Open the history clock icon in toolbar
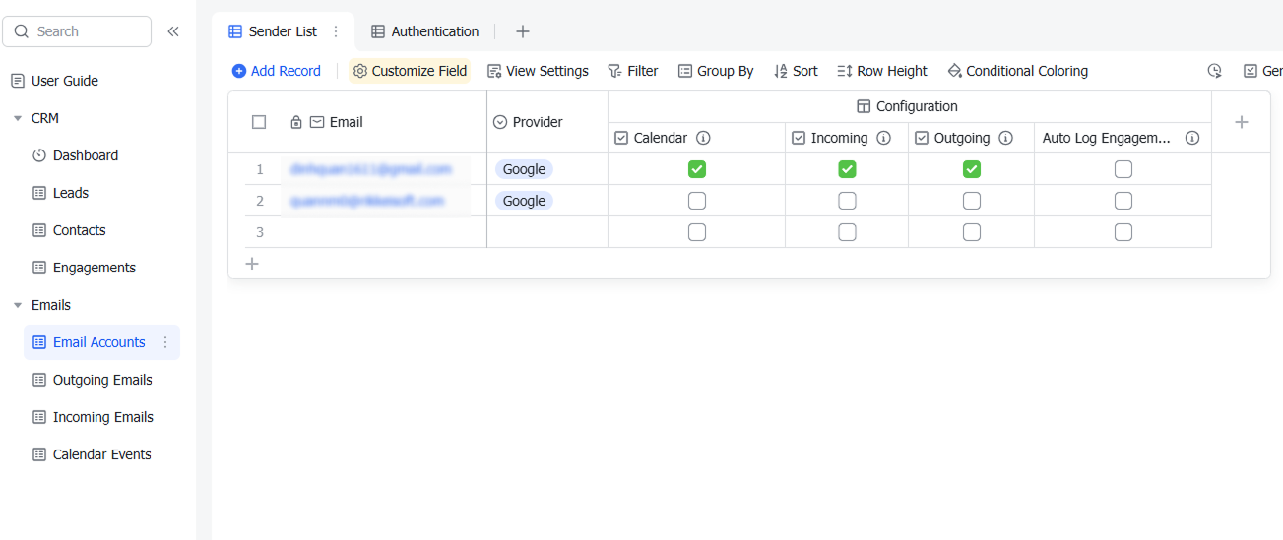This screenshot has height=540, width=1283. click(x=1214, y=71)
